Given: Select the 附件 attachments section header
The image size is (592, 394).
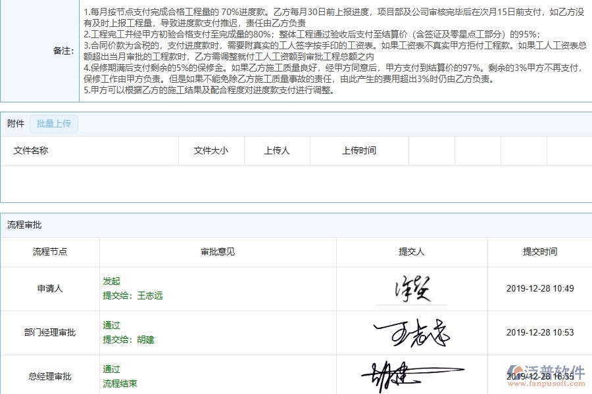Looking at the screenshot, I should [14, 123].
